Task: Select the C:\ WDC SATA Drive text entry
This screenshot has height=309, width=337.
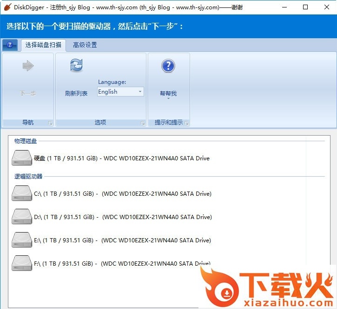Action: tap(123, 193)
